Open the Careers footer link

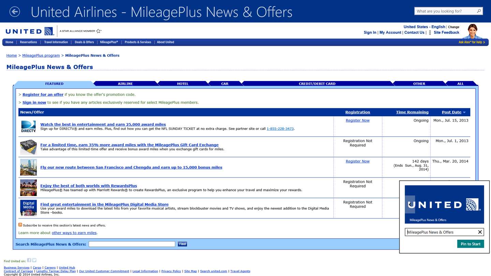point(50,267)
